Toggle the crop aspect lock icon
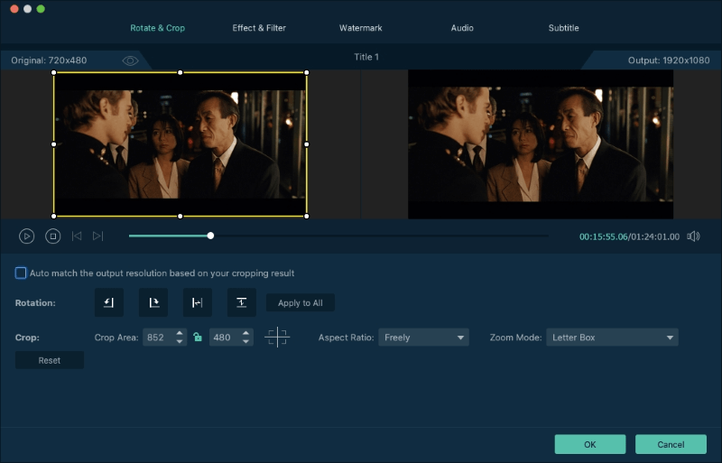The image size is (722, 463). pos(198,338)
